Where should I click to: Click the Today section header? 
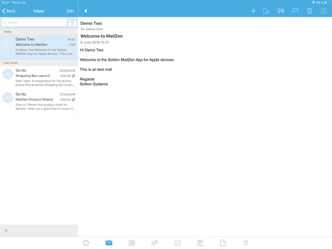pyautogui.click(x=38, y=31)
